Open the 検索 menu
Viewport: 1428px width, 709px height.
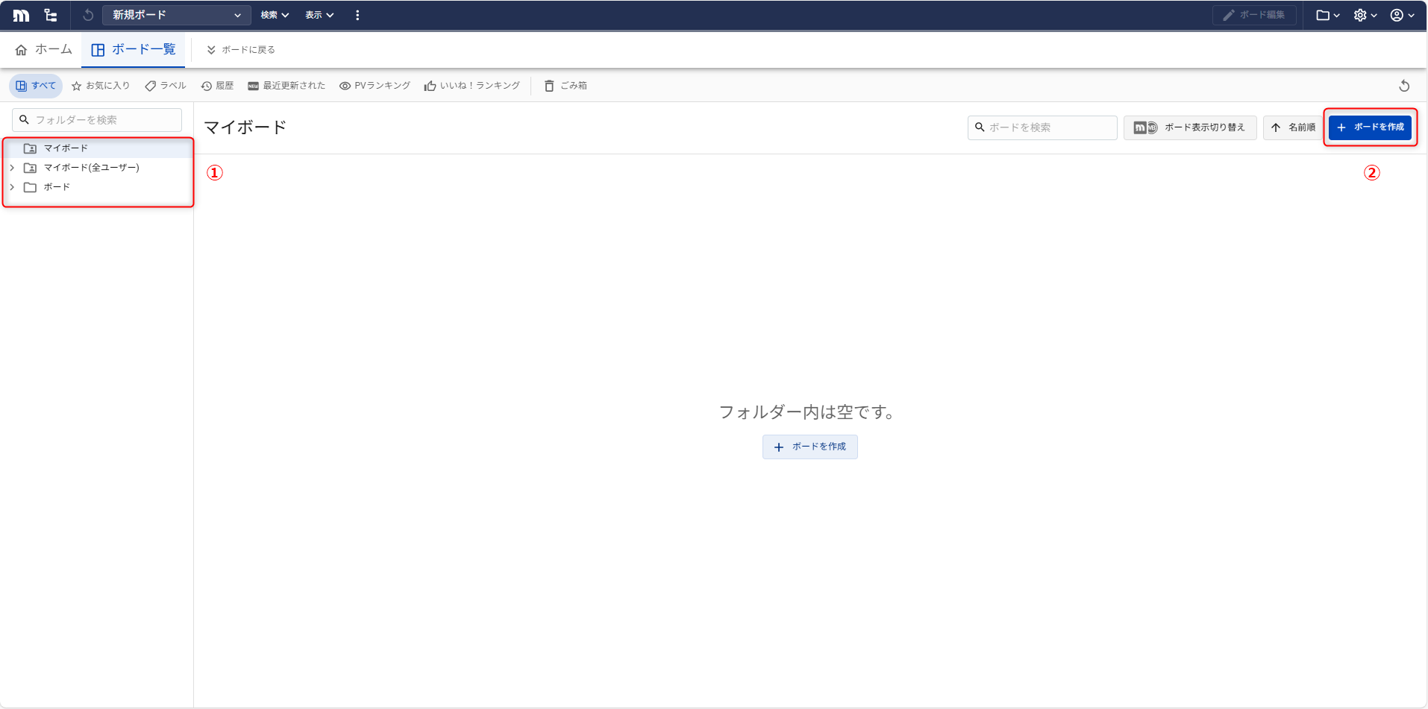[274, 15]
